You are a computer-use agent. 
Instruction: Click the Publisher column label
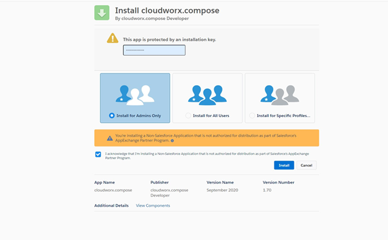pyautogui.click(x=159, y=182)
